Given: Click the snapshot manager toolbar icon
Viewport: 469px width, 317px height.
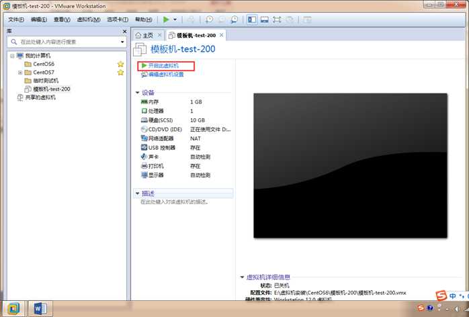Looking at the screenshot, I should 234,19.
